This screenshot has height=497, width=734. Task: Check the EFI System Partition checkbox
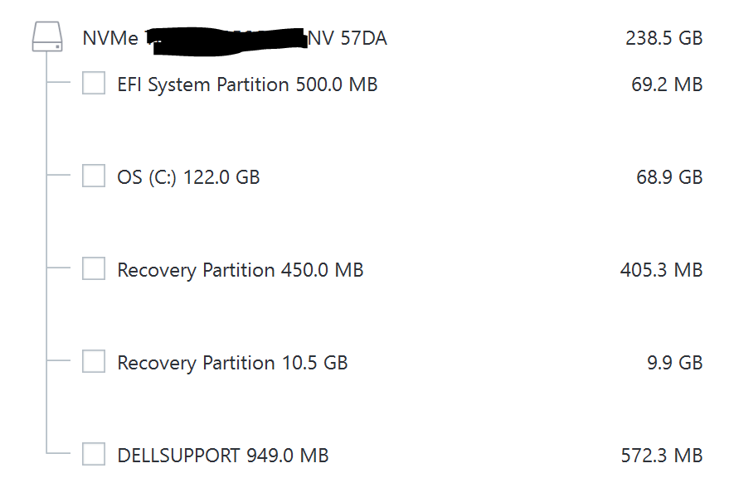coord(94,84)
